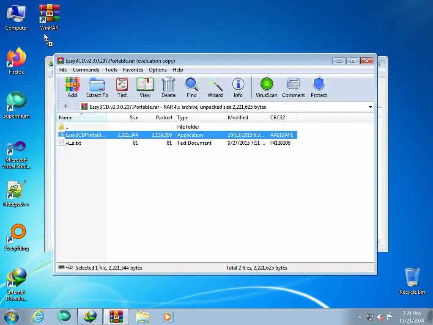The image size is (433, 325).
Task: Select the Microsoft Visual Studio shortcut
Action: tap(16, 155)
